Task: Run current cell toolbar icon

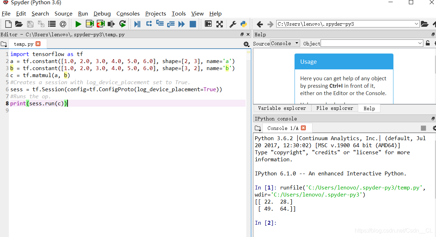Action: pyautogui.click(x=90, y=24)
